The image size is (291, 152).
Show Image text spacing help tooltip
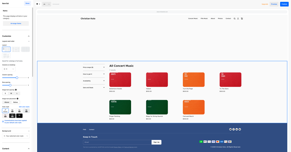tap(16, 90)
